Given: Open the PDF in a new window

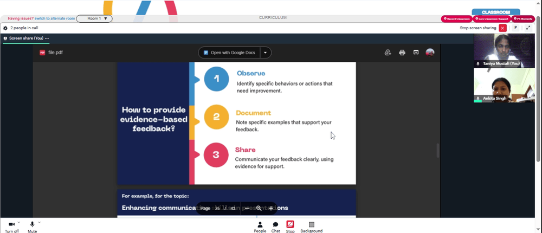Looking at the screenshot, I should (x=416, y=53).
